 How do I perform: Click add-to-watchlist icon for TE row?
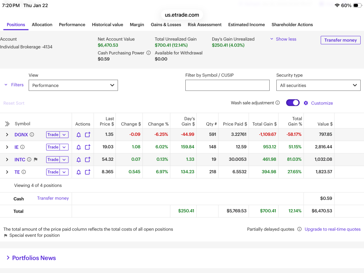(88, 172)
